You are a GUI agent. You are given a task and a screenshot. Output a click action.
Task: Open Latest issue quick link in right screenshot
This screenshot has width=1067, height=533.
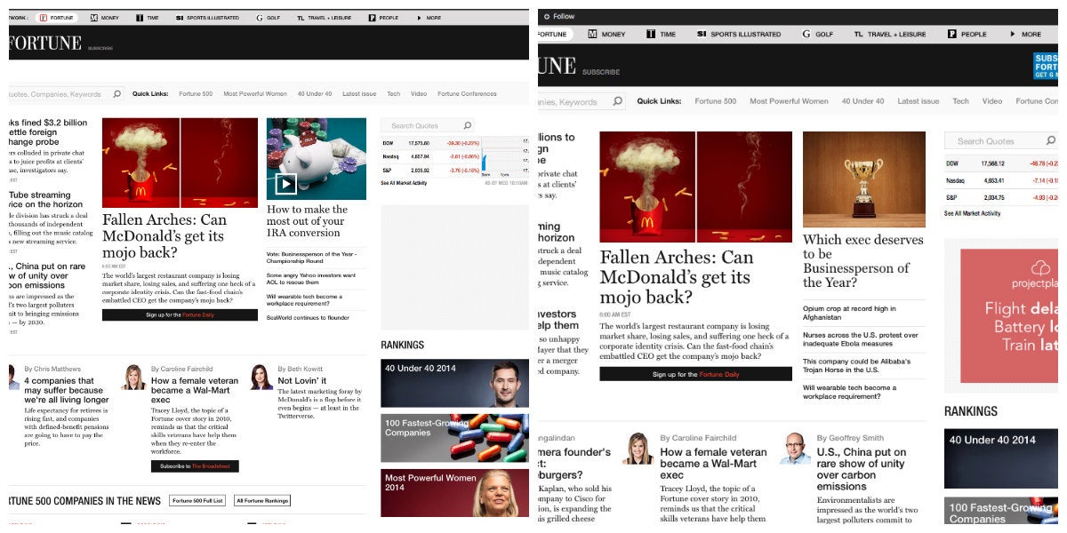[x=918, y=101]
